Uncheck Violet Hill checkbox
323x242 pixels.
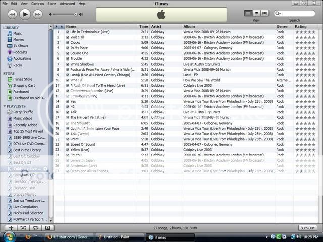click(x=68, y=37)
